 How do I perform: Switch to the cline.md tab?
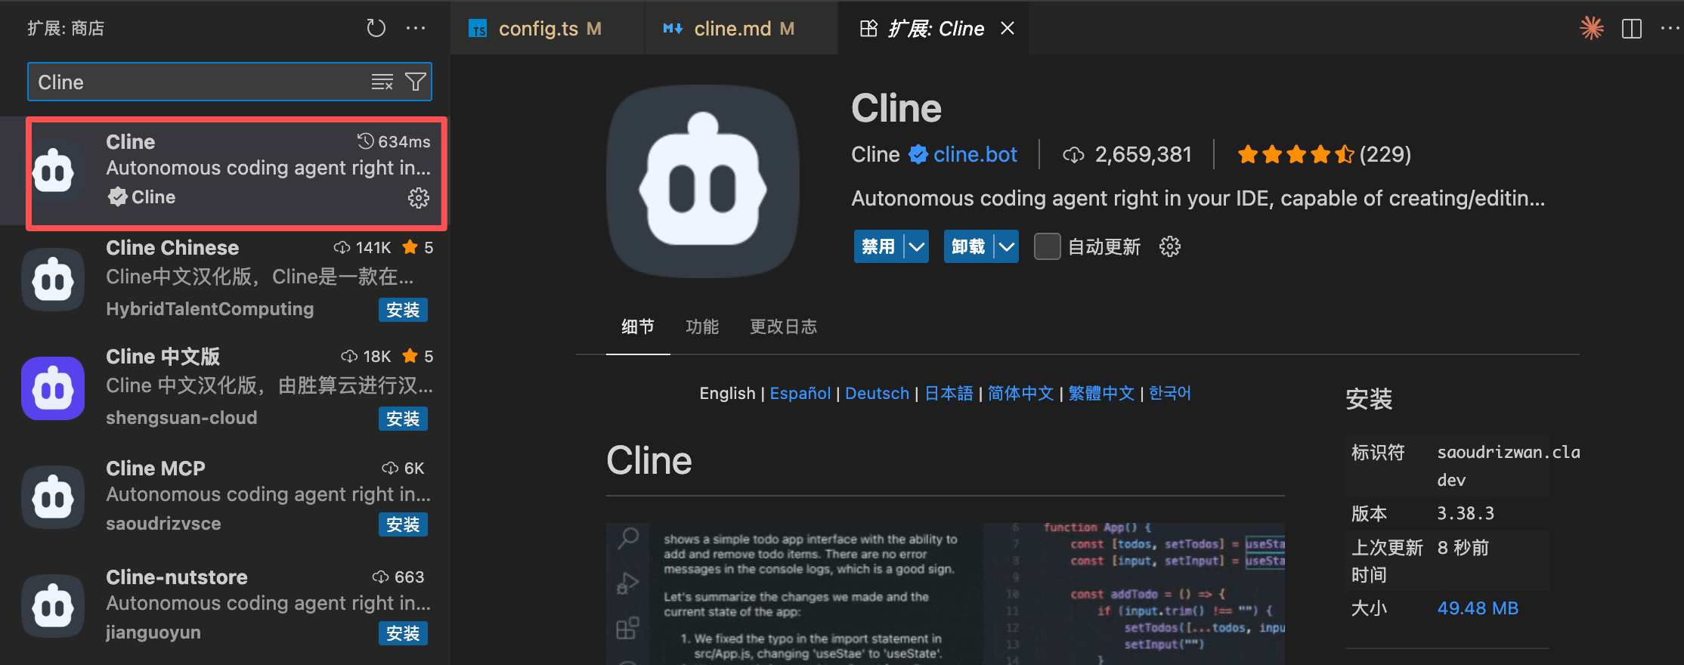tap(741, 29)
